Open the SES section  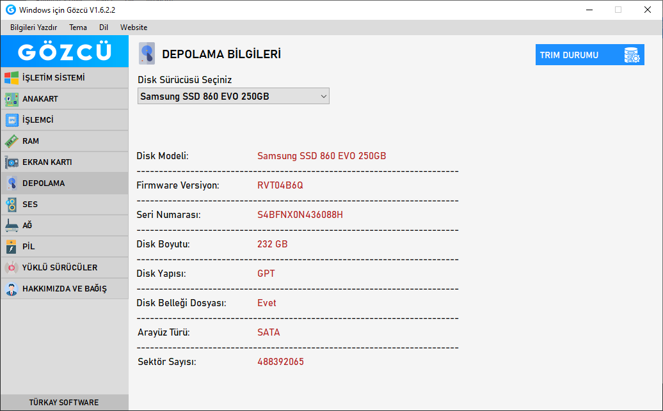pyautogui.click(x=65, y=205)
